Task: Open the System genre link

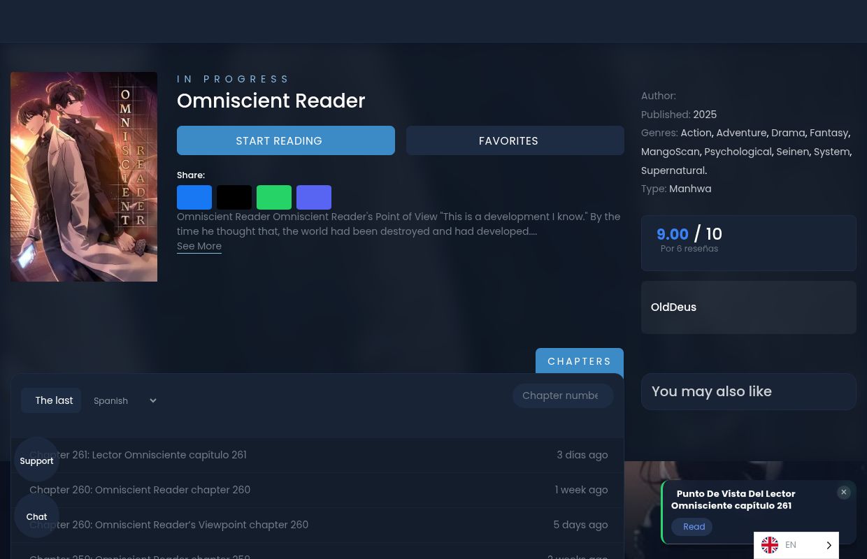Action: click(x=831, y=152)
